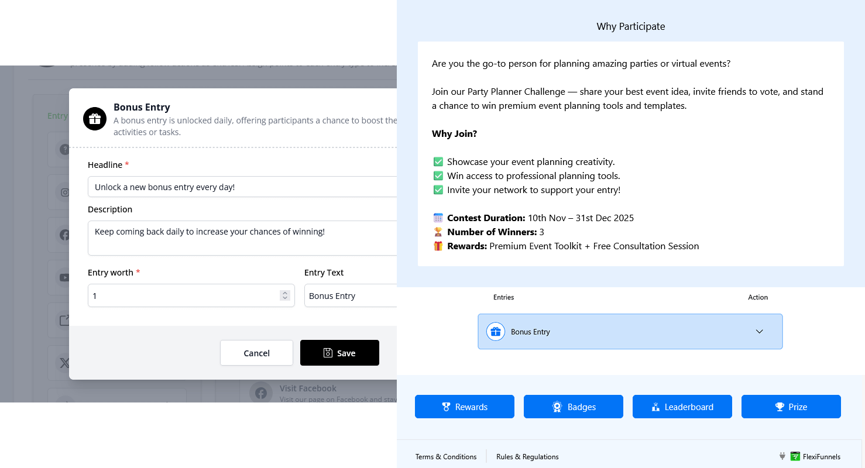Increase Entry worth with the up arrow

click(285, 293)
